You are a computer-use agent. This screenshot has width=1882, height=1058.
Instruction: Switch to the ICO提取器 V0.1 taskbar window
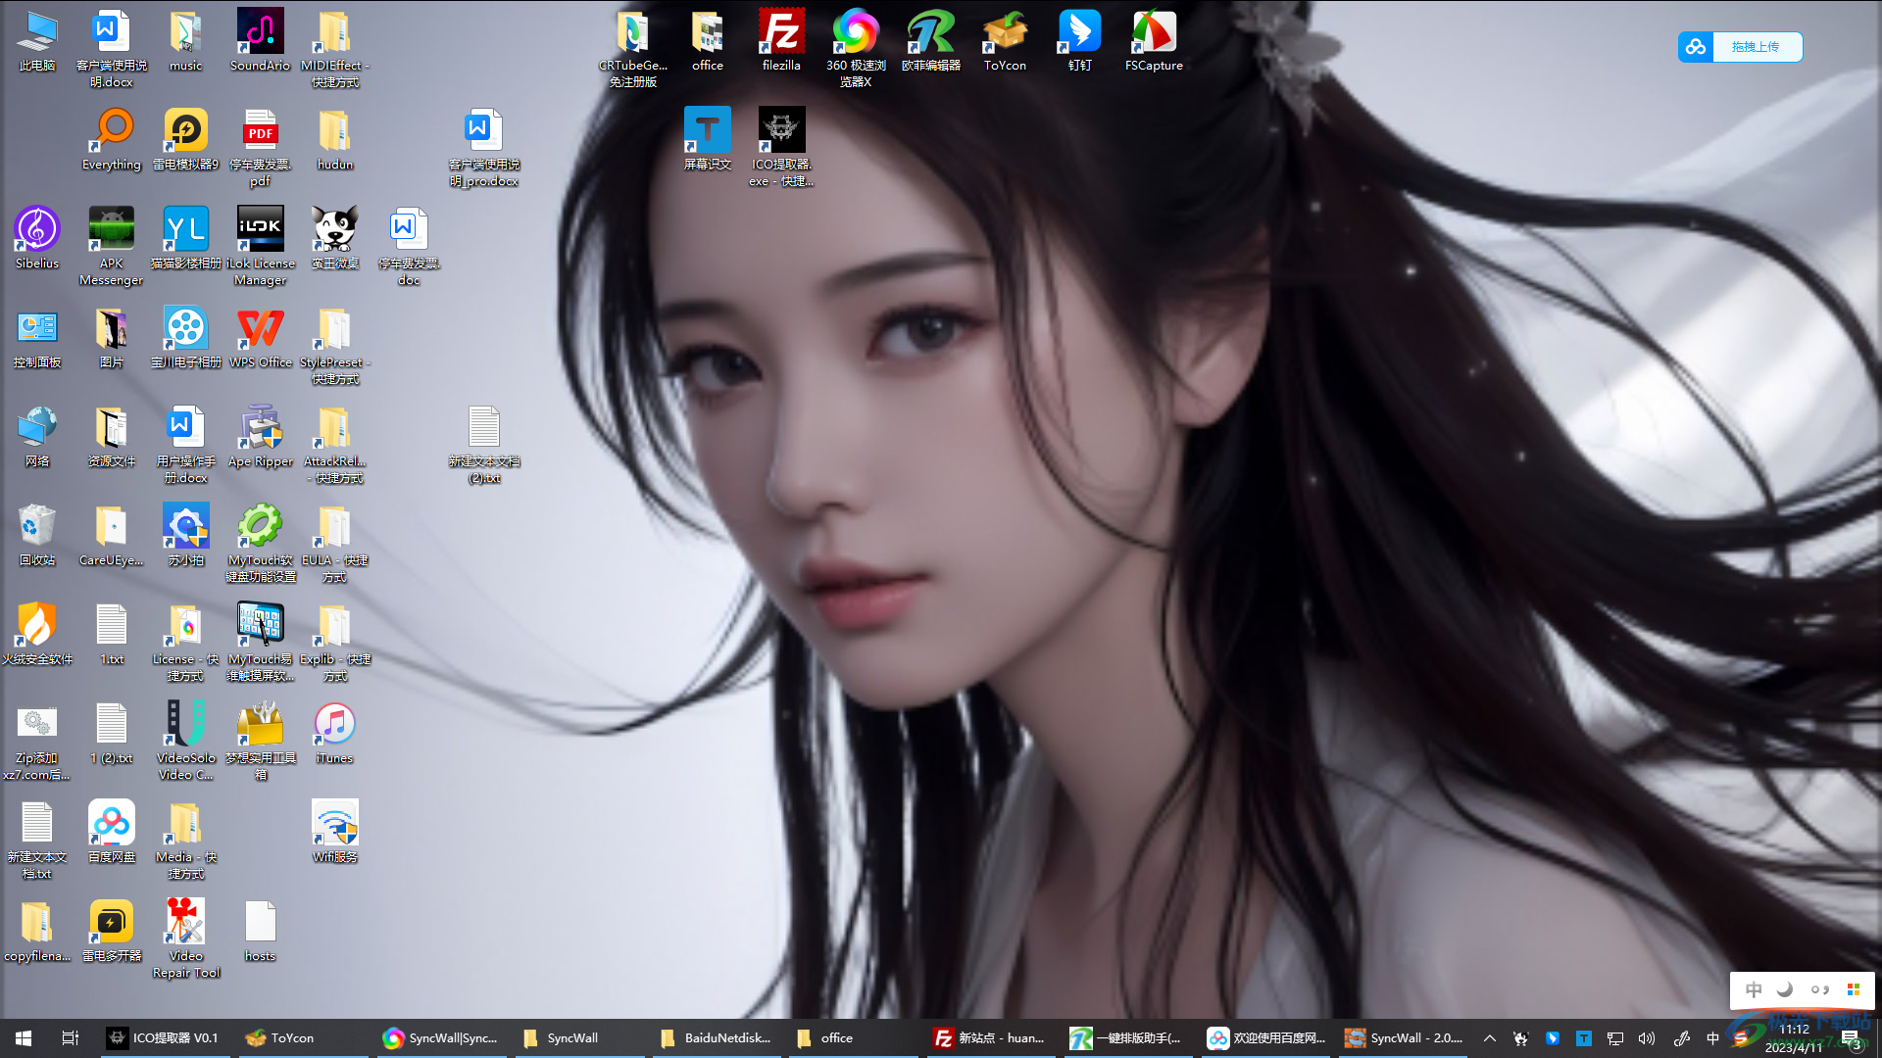pos(164,1038)
